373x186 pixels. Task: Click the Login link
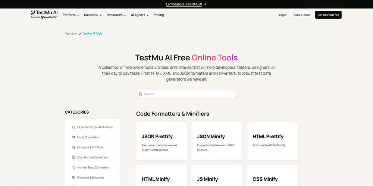coord(282,15)
